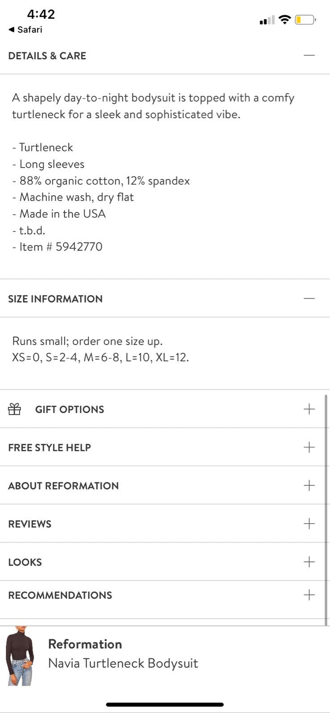330x713 pixels.
Task: Expand Recommendations plus icon
Action: (309, 595)
